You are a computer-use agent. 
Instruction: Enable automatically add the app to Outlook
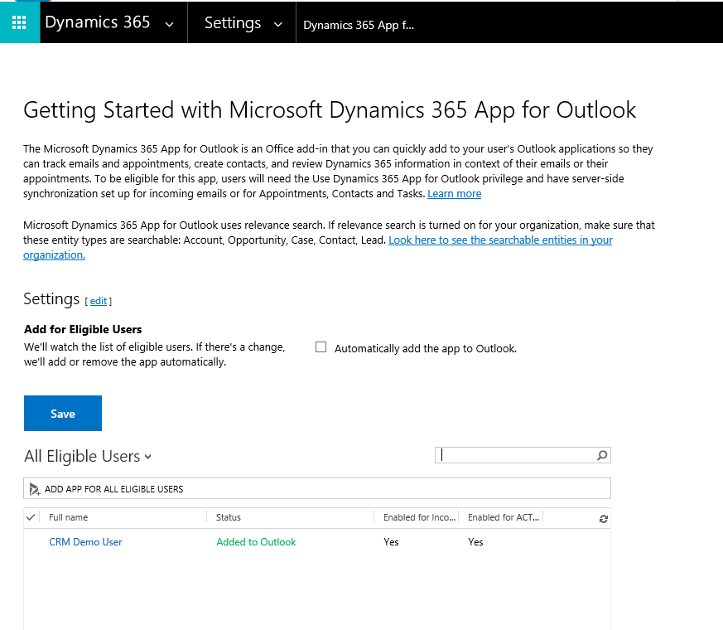click(x=321, y=347)
